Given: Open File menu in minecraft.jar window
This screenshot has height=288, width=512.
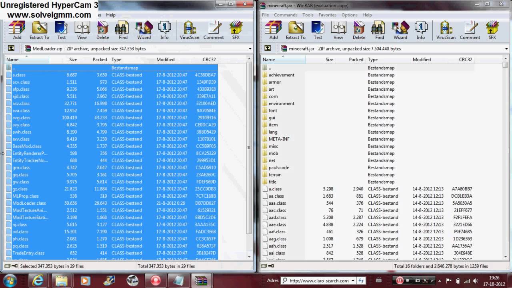Looking at the screenshot, I should click(266, 15).
